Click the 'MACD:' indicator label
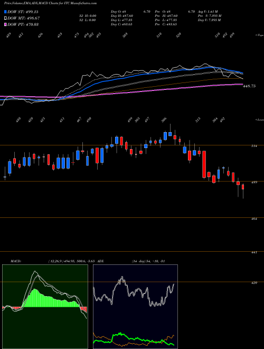The image size is (264, 349). click(15, 261)
